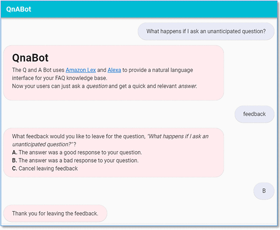Click the bold letter 'C.' marker
280x230 pixels.
click(14, 168)
